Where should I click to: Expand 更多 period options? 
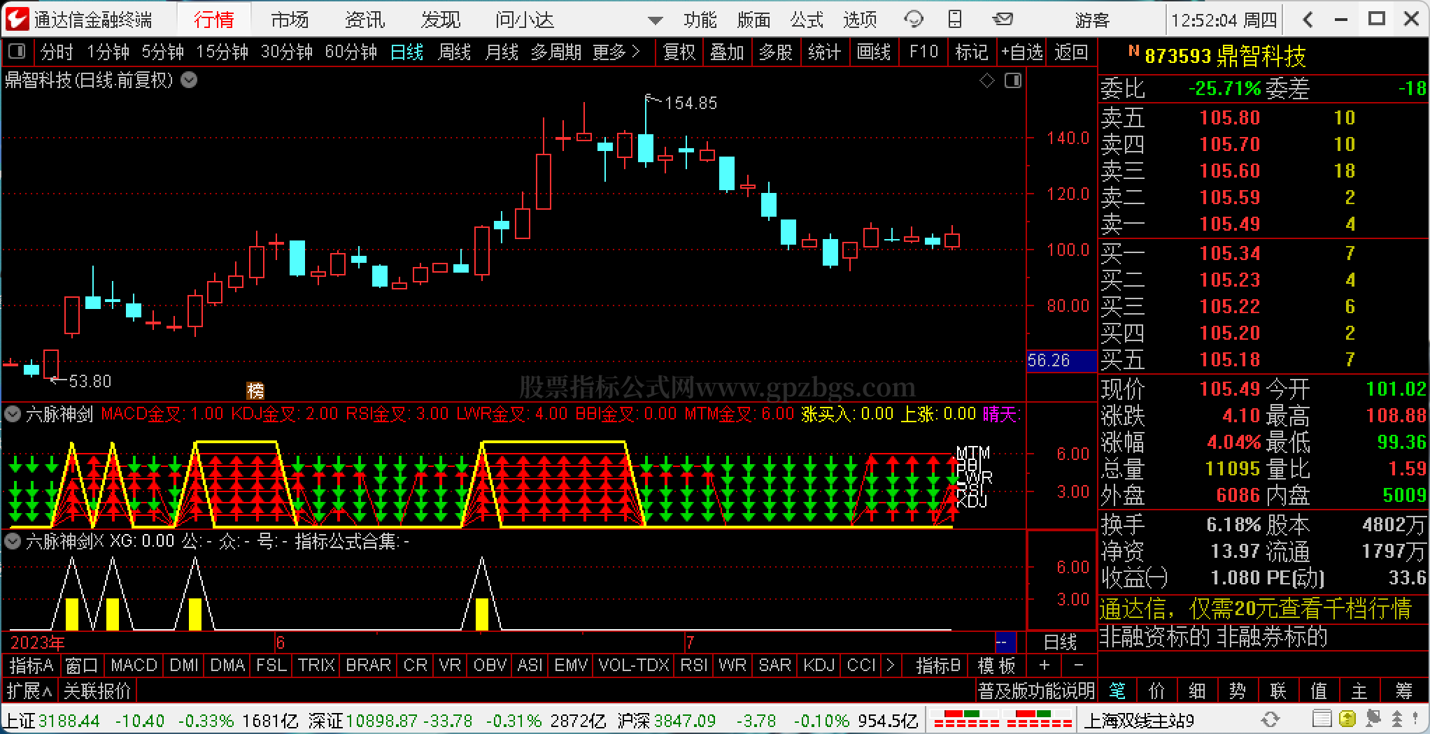616,52
